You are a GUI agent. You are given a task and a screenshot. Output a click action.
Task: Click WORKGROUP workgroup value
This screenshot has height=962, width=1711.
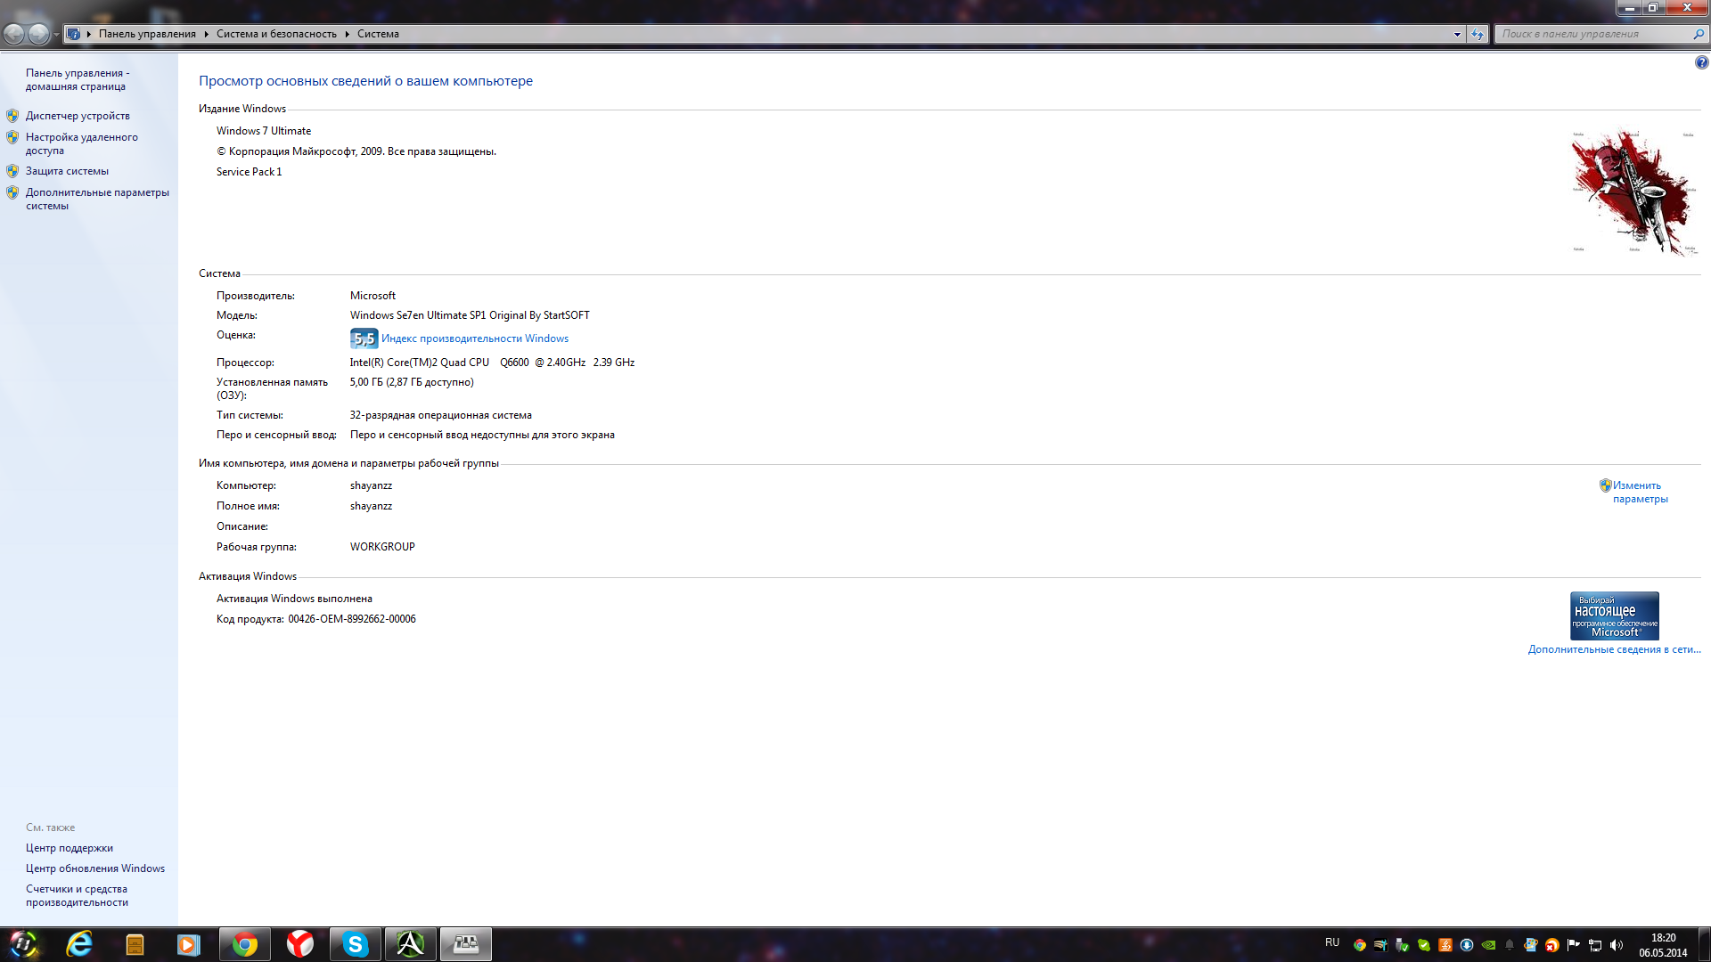point(382,547)
